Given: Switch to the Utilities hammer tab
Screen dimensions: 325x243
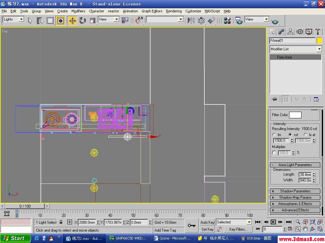Looking at the screenshot, I should point(318,32).
